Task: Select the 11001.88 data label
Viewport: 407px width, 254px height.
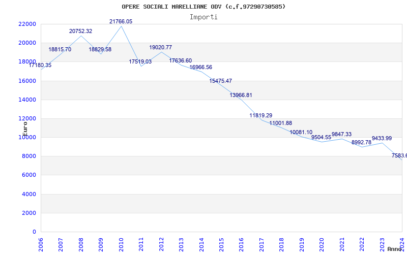Action: click(x=281, y=123)
